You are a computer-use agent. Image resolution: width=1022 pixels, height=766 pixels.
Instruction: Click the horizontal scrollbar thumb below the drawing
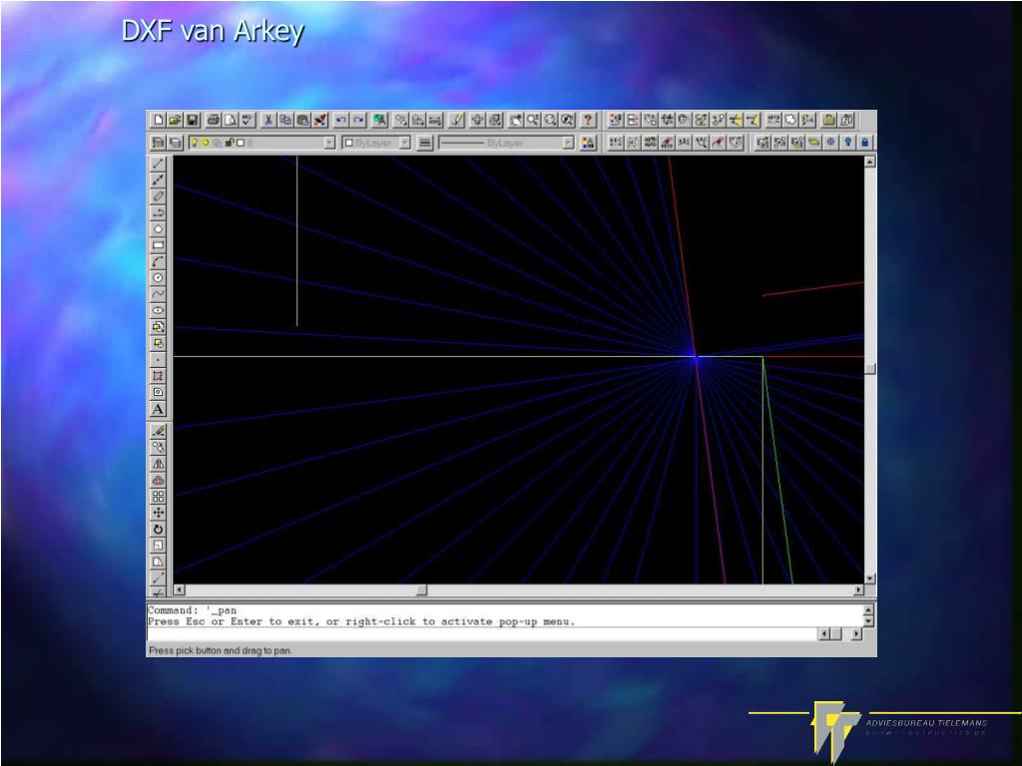tap(422, 590)
